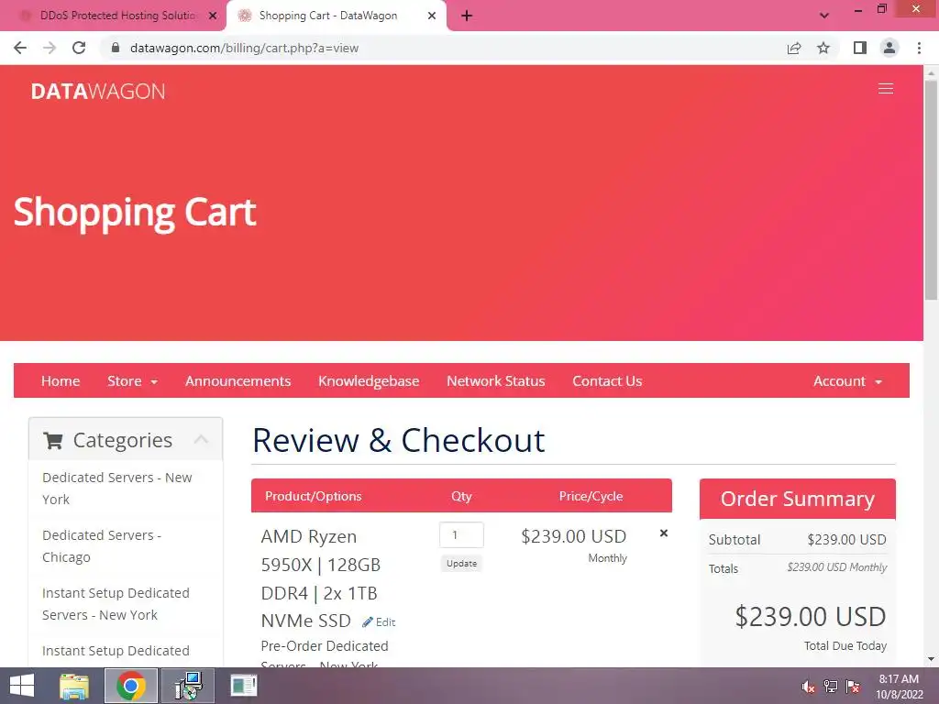This screenshot has height=704, width=939.
Task: Click the browser forward arrow
Action: pyautogui.click(x=50, y=48)
